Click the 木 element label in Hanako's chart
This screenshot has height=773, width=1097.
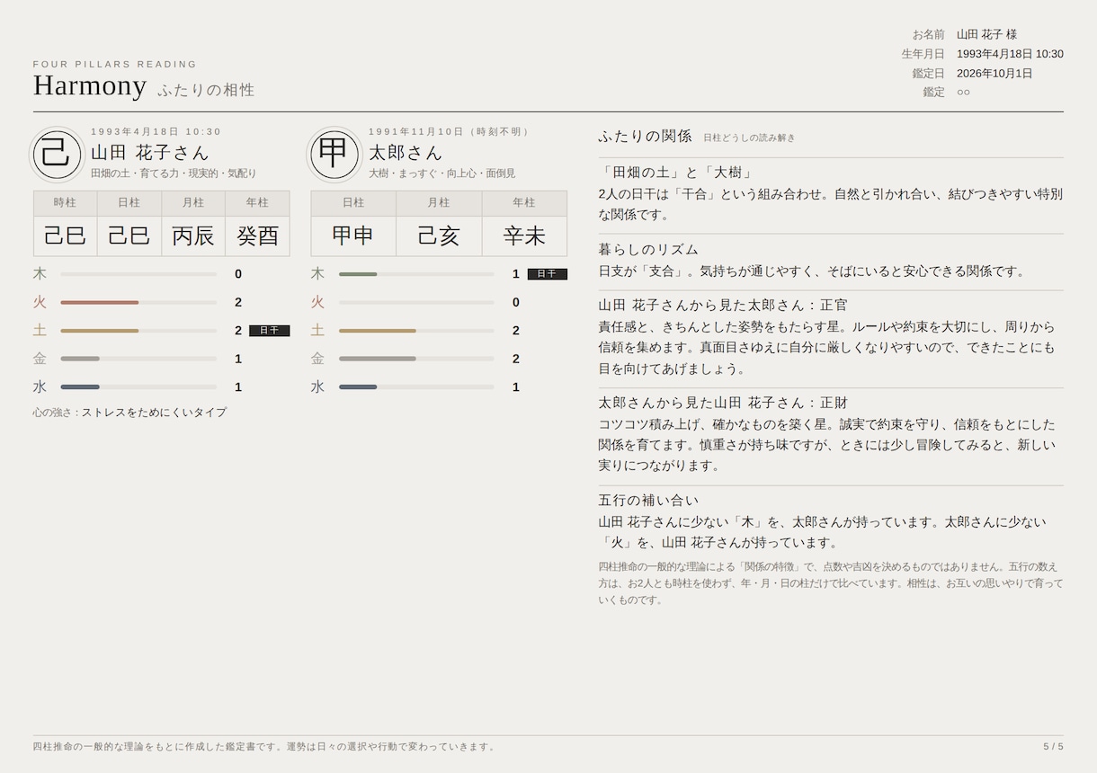tap(40, 274)
